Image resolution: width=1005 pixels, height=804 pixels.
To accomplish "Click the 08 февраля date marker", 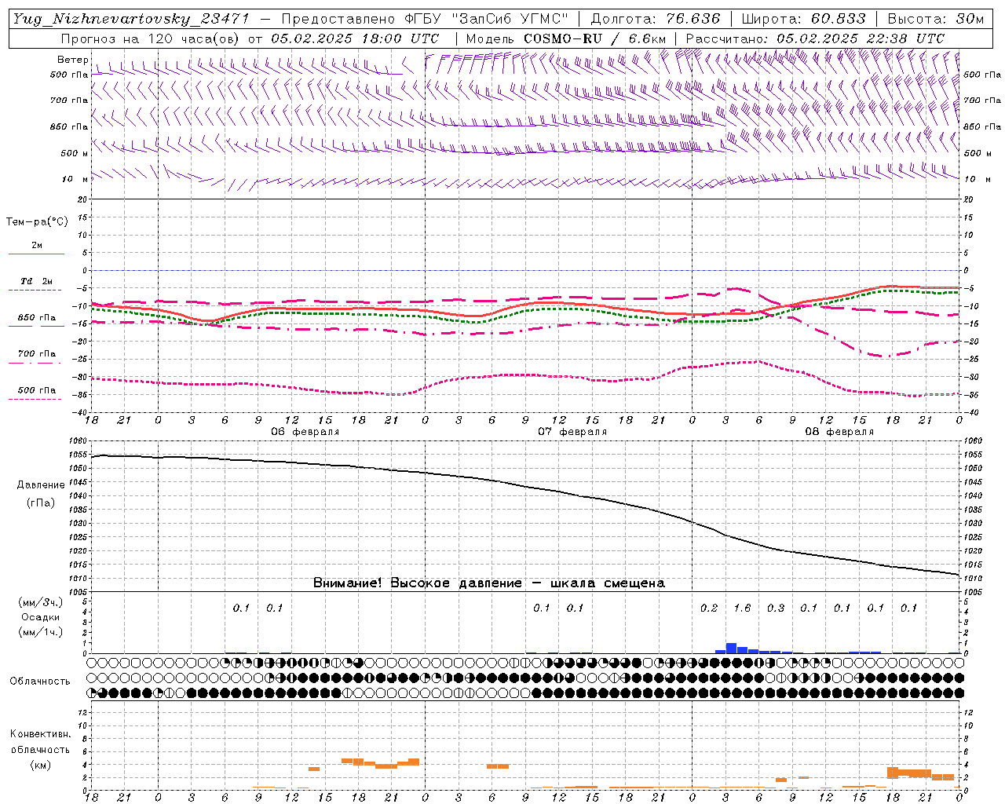I will (x=839, y=432).
